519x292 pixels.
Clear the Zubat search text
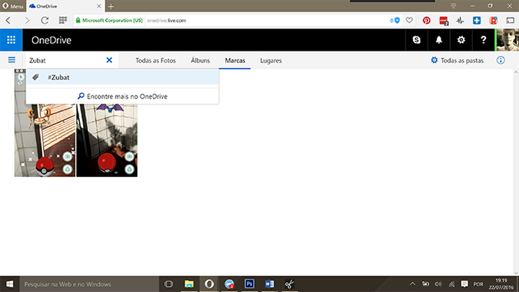click(109, 60)
